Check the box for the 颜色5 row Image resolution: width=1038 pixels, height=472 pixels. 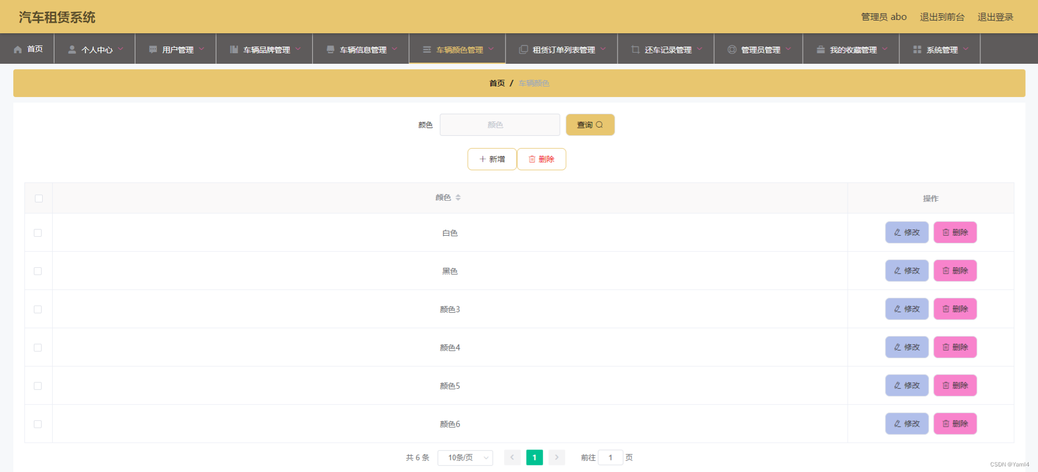[38, 386]
